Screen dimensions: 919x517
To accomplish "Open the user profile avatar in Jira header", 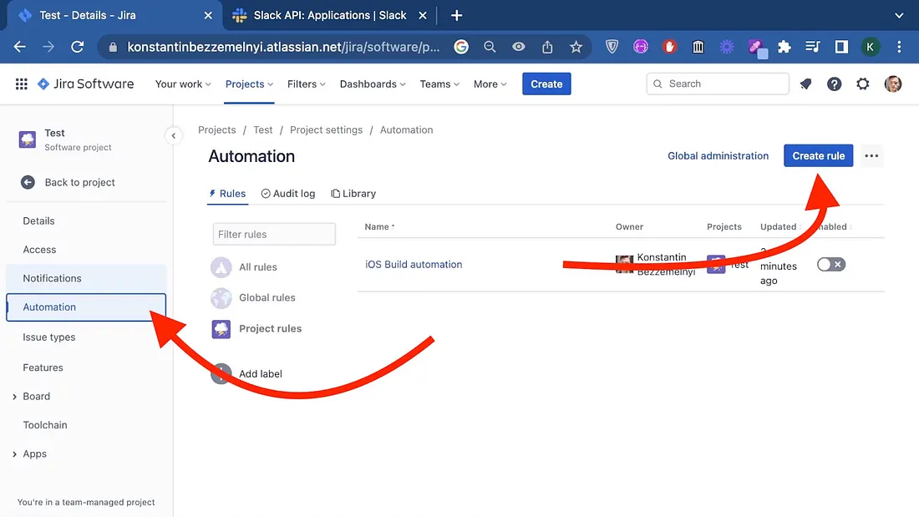I will (892, 84).
